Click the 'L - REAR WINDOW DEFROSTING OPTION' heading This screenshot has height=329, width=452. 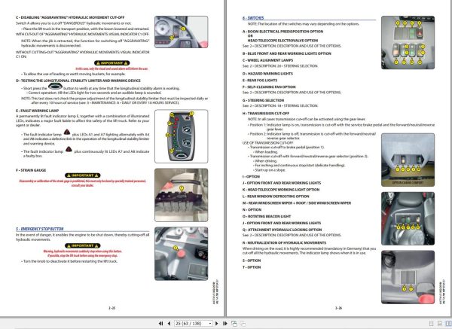pyautogui.click(x=276, y=196)
